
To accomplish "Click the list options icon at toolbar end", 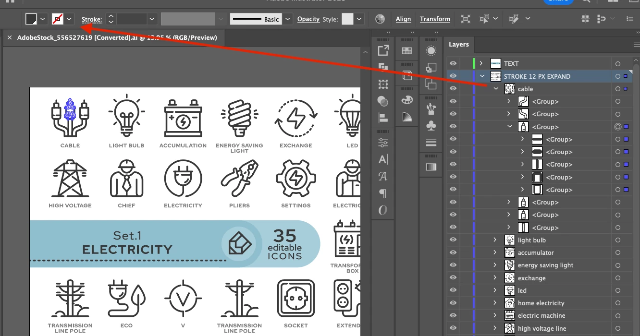I will pyautogui.click(x=630, y=19).
